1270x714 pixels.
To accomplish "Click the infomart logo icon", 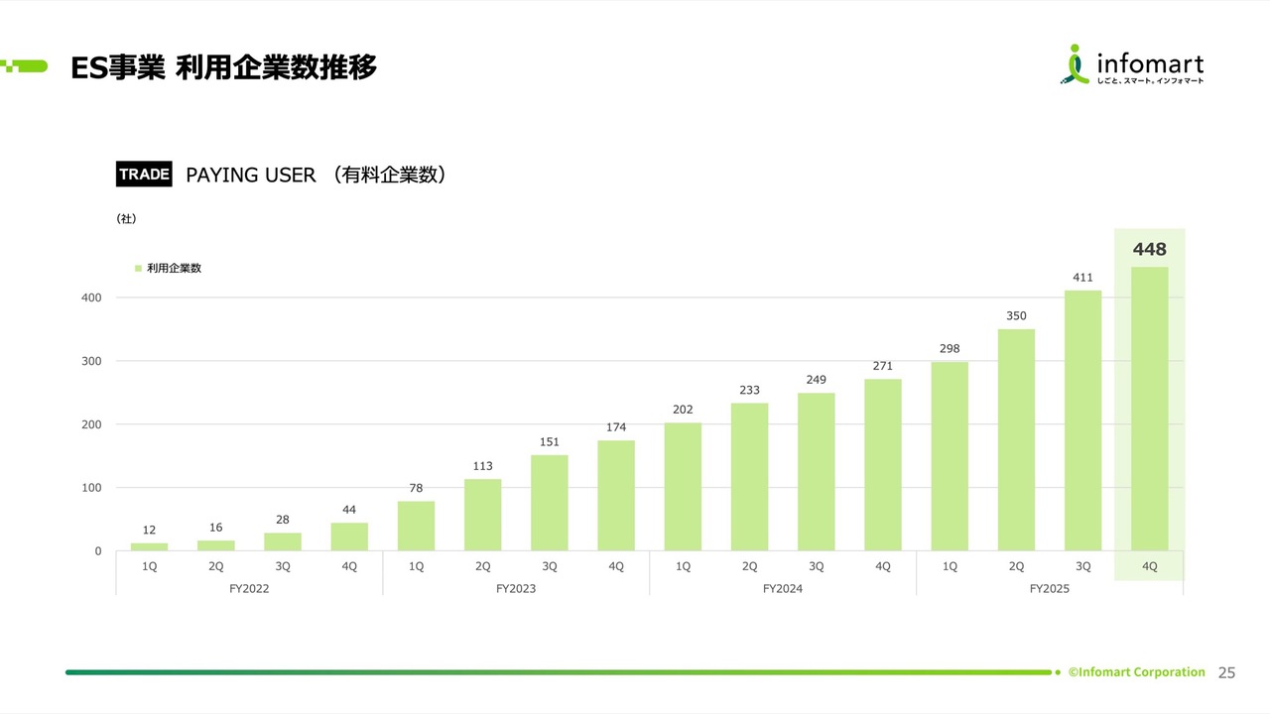I will point(1074,64).
